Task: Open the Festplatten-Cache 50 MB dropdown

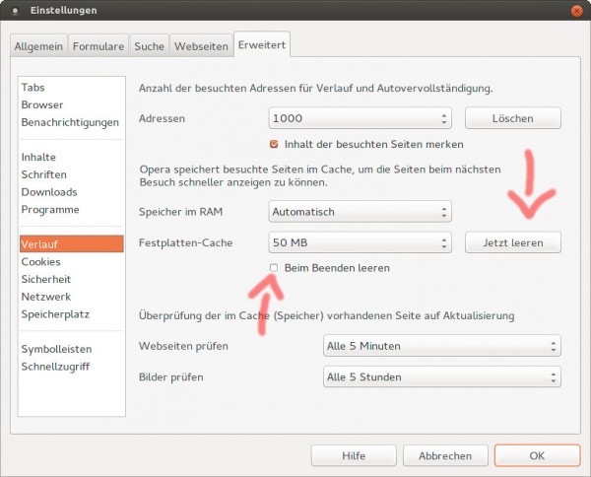Action: (360, 242)
